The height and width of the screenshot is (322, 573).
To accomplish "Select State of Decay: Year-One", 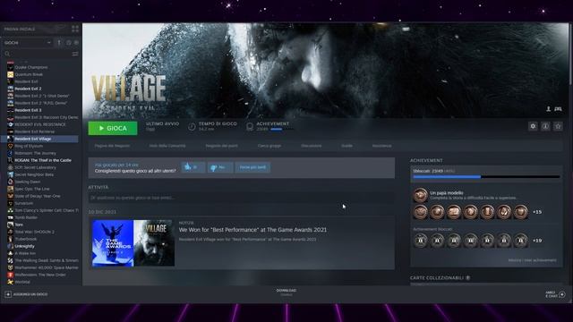I will (38, 196).
